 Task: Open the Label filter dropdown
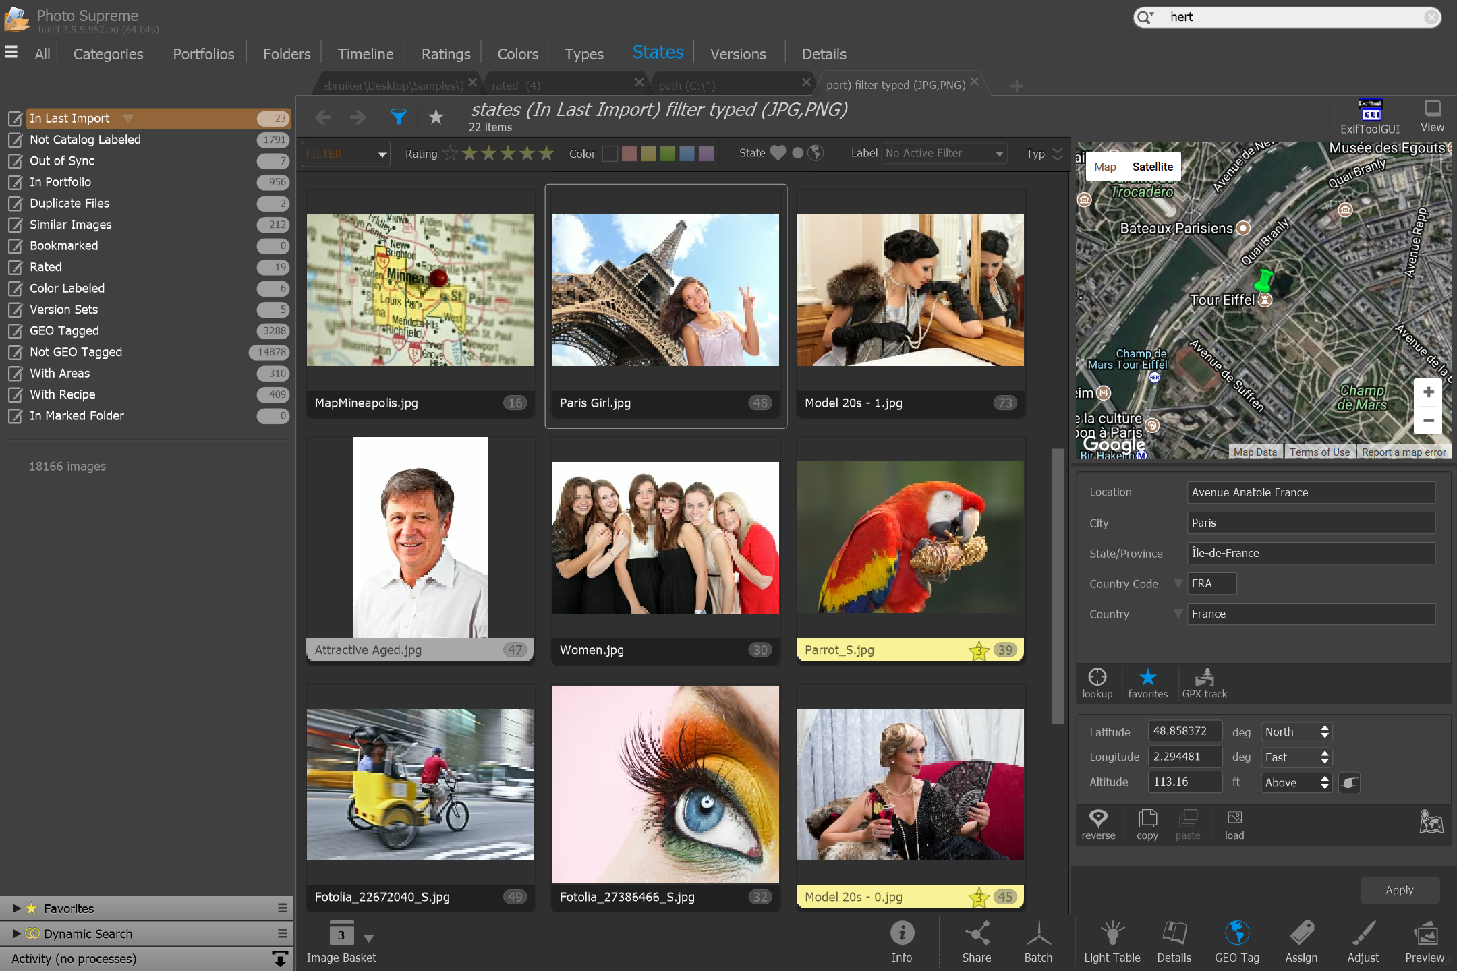tap(944, 154)
